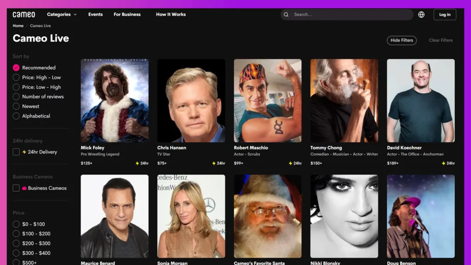The width and height of the screenshot is (471, 265).
Task: Open David Koechner's photo card
Action: pos(421,100)
